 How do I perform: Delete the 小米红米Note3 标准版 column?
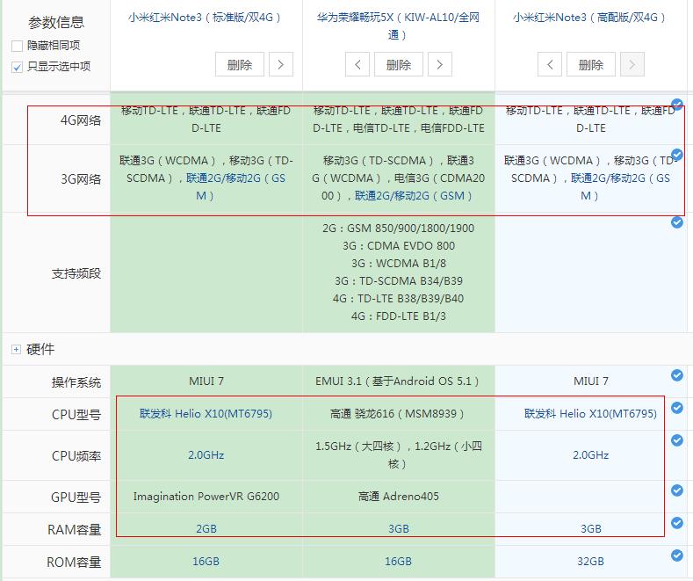[x=240, y=64]
